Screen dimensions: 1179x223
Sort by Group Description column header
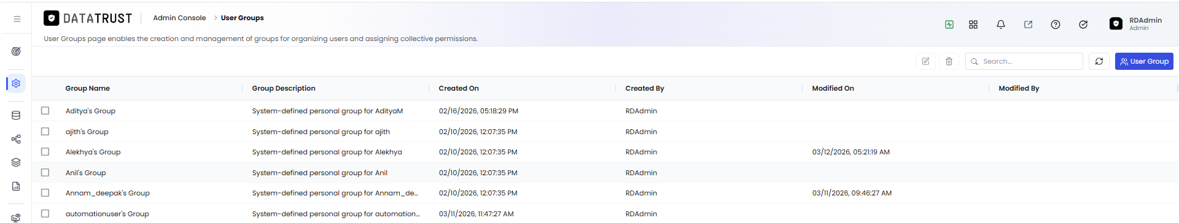pyautogui.click(x=284, y=88)
